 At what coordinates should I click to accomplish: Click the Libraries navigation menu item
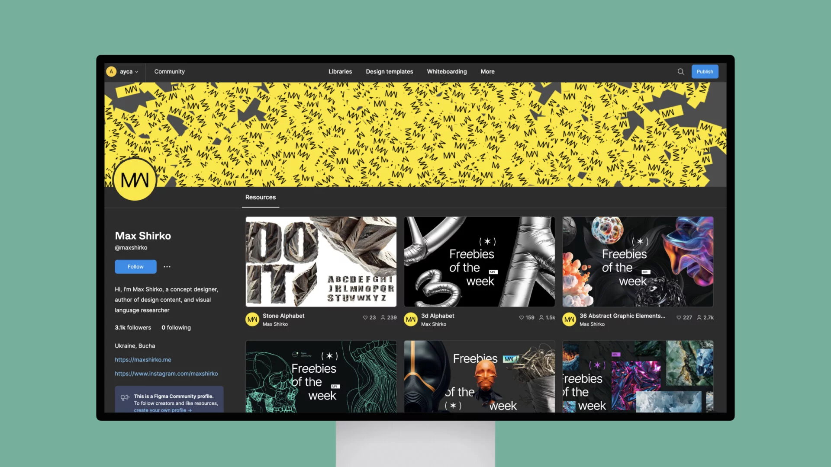[340, 71]
